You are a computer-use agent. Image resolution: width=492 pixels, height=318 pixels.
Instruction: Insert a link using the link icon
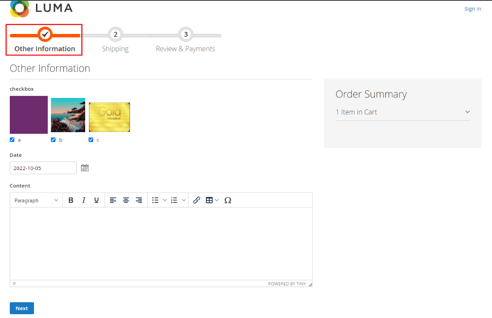coord(196,200)
